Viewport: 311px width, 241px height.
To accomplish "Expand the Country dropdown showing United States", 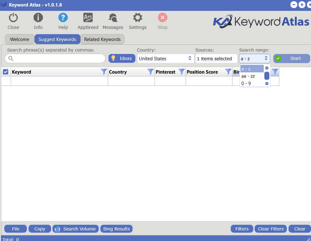I will [x=165, y=58].
